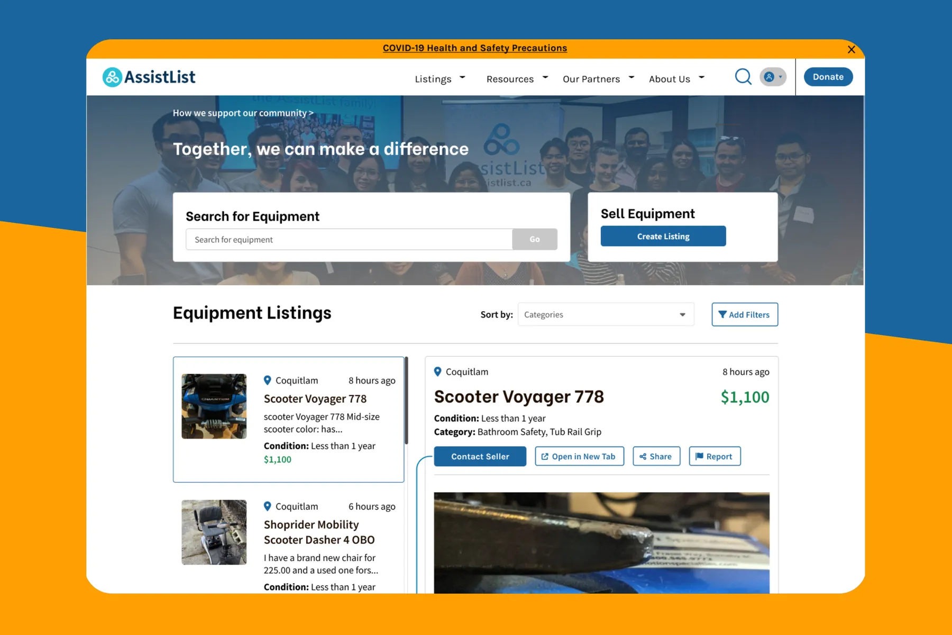Click the AssistList logo
Viewport: 952px width, 635px height.
click(149, 77)
